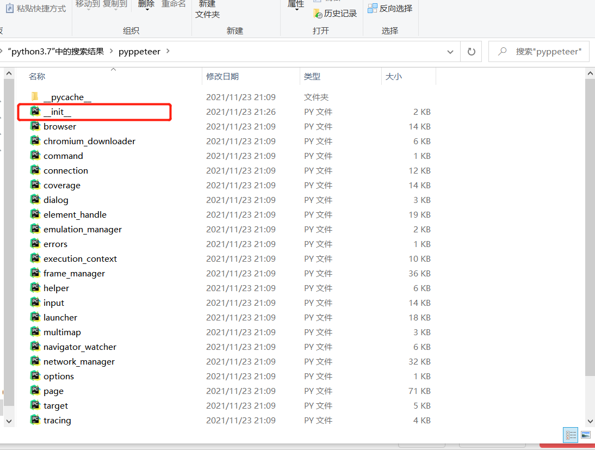This screenshot has width=595, height=450.
Task: Click the 粘贴快捷方式 paste shortcut button
Action: pyautogui.click(x=36, y=8)
